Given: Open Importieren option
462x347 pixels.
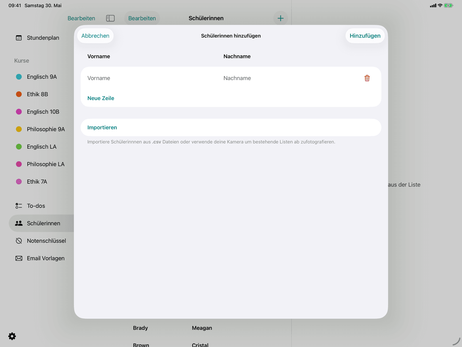Looking at the screenshot, I should click(x=231, y=128).
